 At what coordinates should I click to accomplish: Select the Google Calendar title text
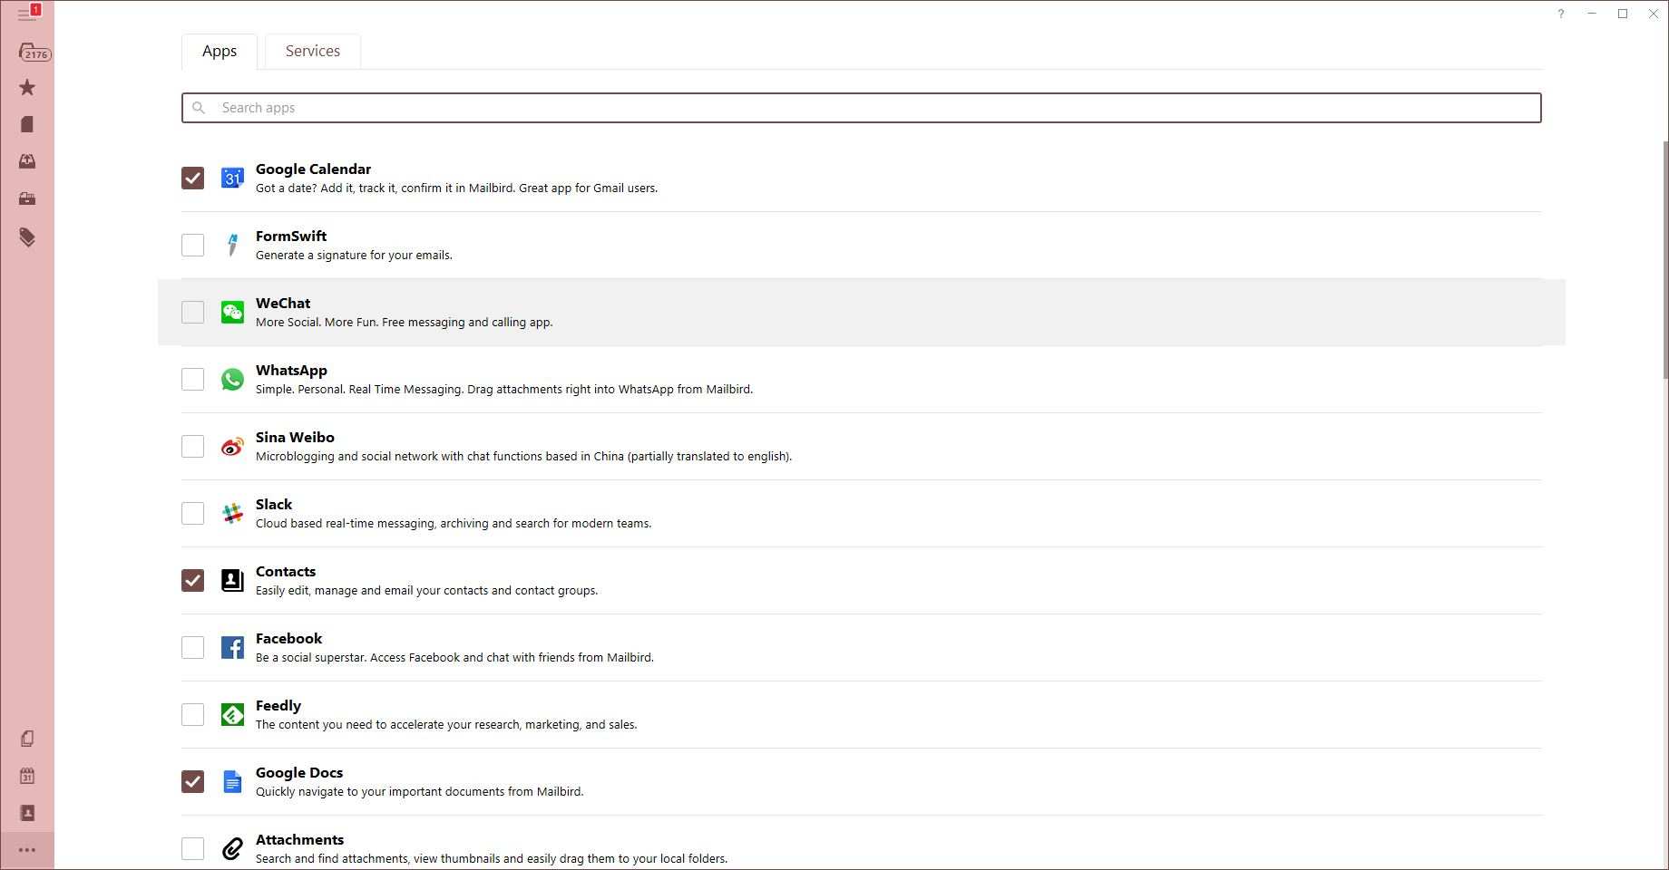pyautogui.click(x=313, y=169)
